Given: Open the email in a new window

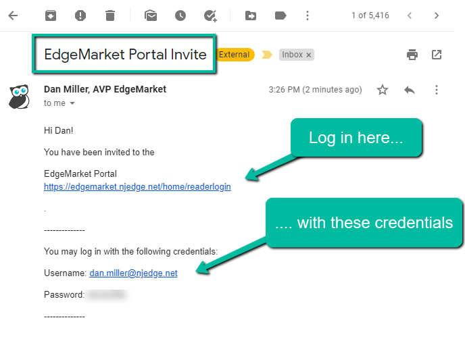Looking at the screenshot, I should pos(437,55).
